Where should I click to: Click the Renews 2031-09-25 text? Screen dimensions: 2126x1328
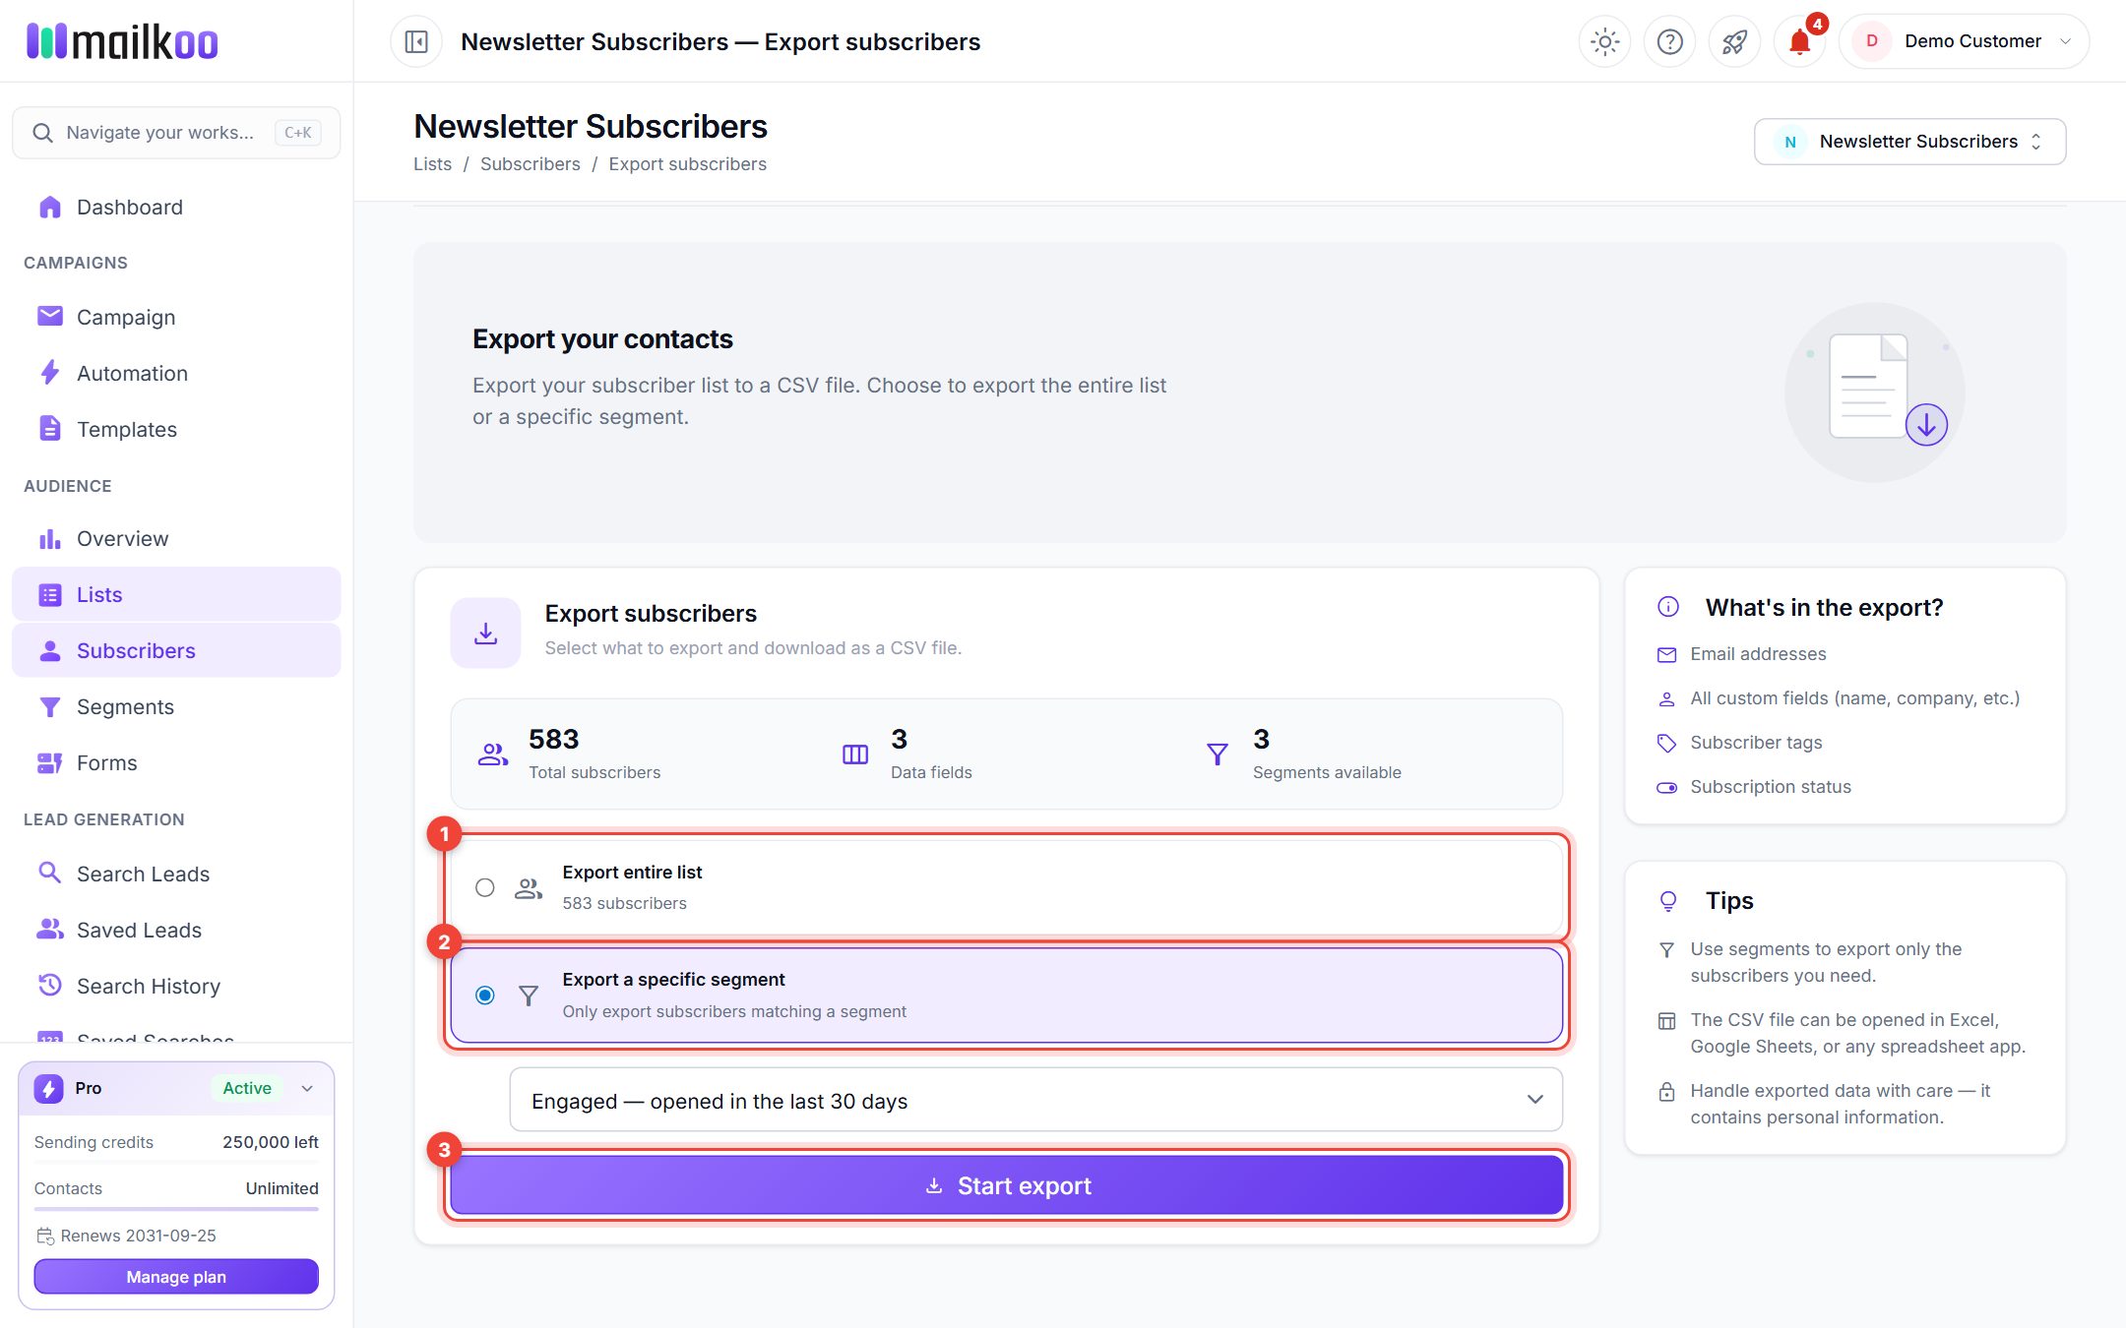(138, 1236)
